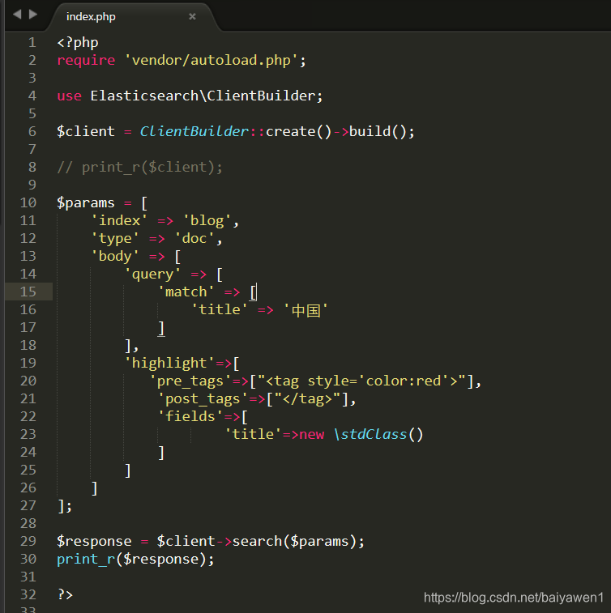Click the previous-tab left arrow
Viewport: 611px width, 613px height.
click(17, 15)
